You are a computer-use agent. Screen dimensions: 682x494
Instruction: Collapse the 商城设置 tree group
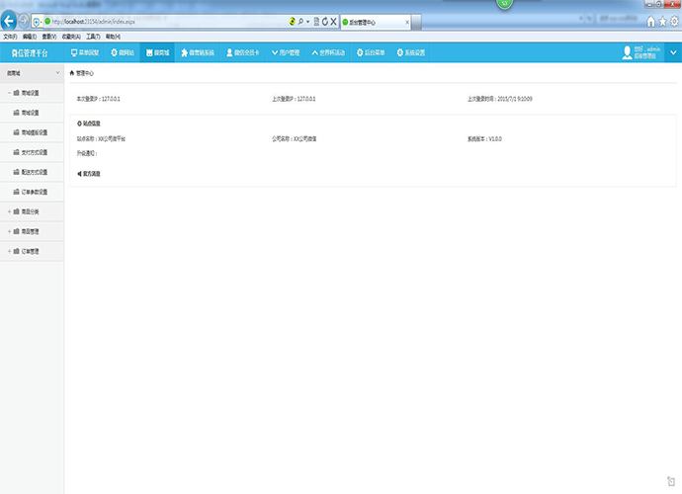pos(10,93)
